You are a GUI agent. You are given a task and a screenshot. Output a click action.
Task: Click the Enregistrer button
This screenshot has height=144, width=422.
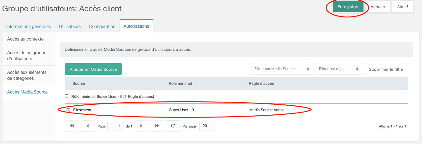(348, 7)
